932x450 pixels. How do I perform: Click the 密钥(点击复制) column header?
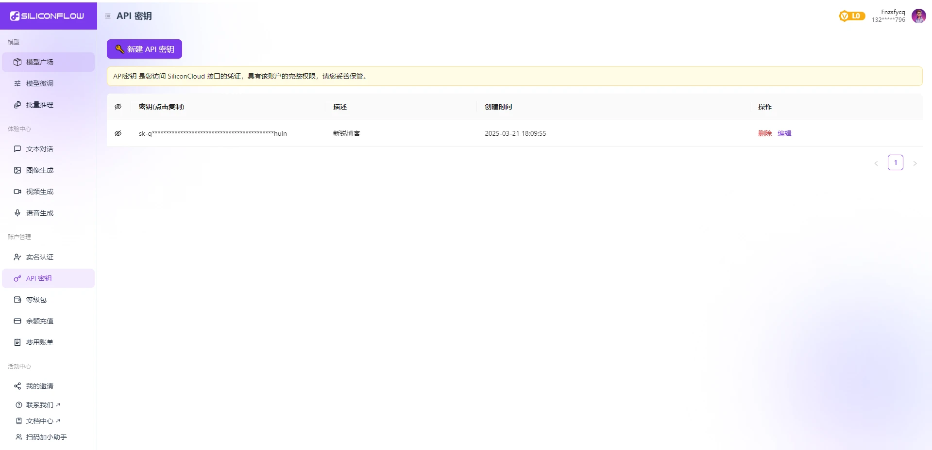(x=162, y=107)
